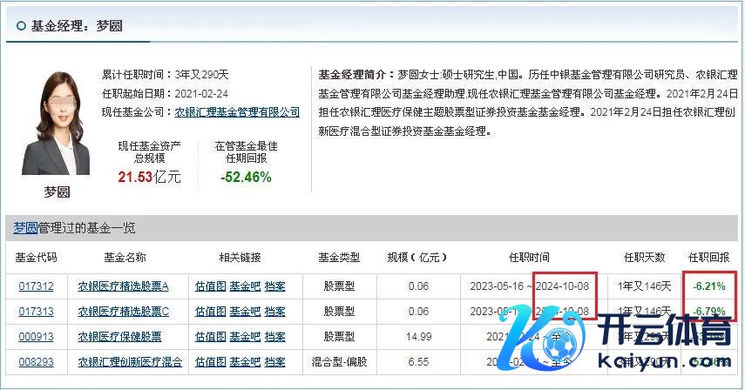This screenshot has height=390, width=745.
Task: View 估值图 for 农银医疗精选股票A
Action: [210, 286]
